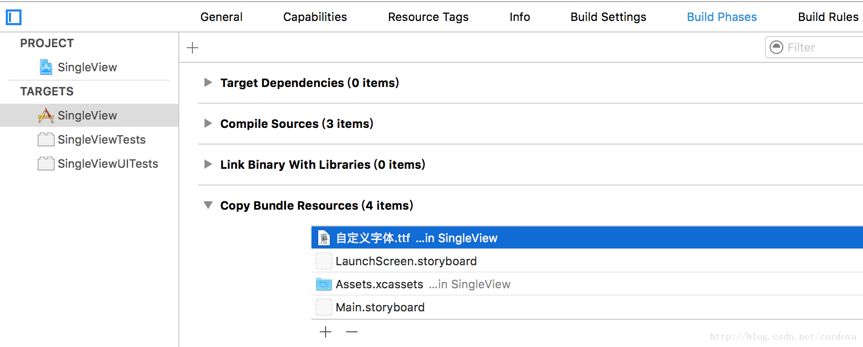The width and height of the screenshot is (863, 347).
Task: Click the SingleViewTests bundle icon
Action: pos(46,139)
